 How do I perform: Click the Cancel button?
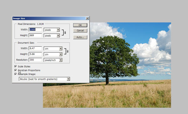pos(80,31)
